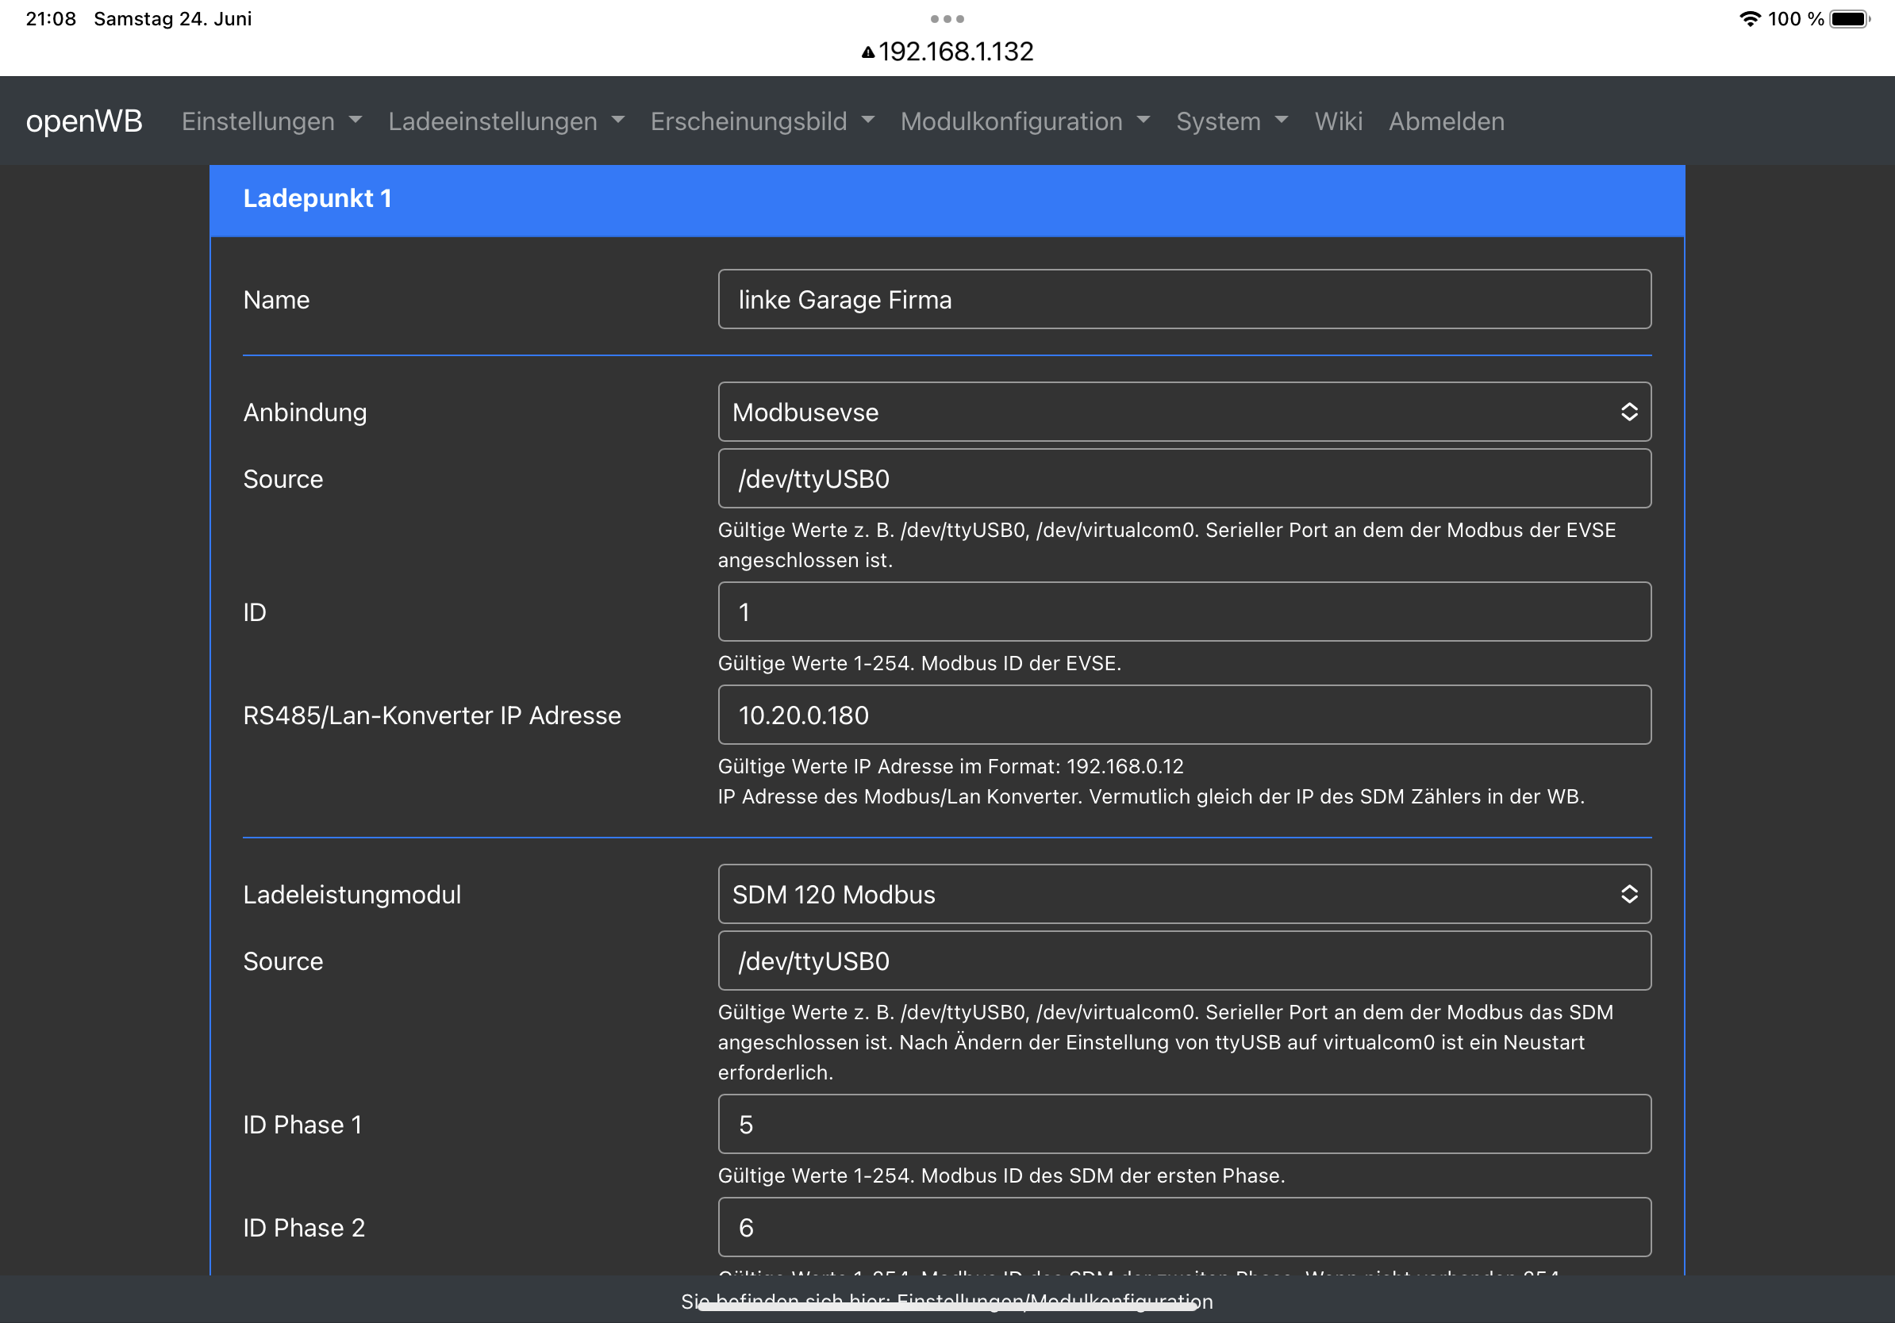Open the Wiki link
Viewport: 1895px width, 1323px height.
[x=1338, y=121]
